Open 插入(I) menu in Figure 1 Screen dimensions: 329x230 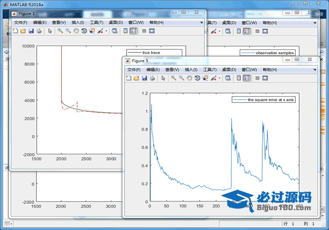pos(78,23)
